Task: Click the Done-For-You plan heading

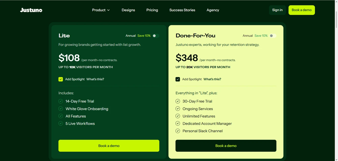Action: pyautogui.click(x=195, y=36)
